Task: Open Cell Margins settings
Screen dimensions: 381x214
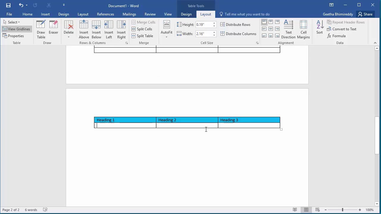Action: click(x=304, y=29)
